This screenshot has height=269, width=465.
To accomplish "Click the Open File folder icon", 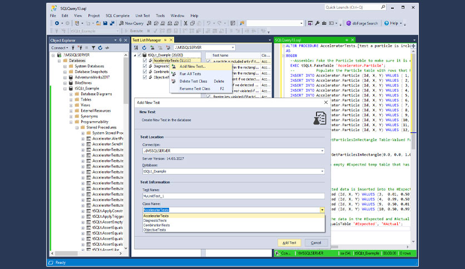I will [98, 23].
